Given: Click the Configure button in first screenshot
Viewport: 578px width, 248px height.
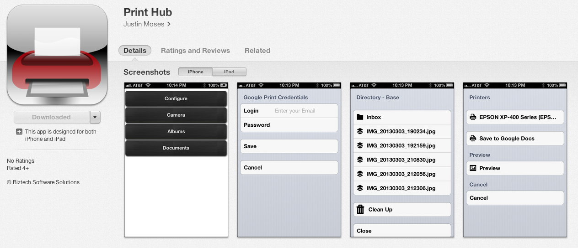Looking at the screenshot, I should tap(176, 98).
